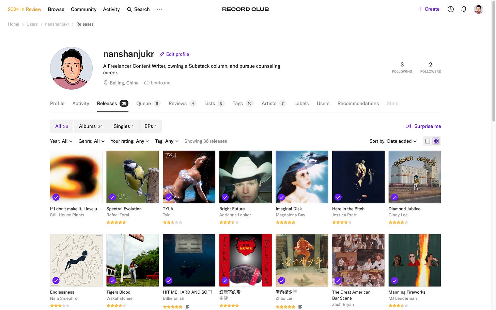Open the Genre filter dropdown
This screenshot has height=310, width=496.
91,141
